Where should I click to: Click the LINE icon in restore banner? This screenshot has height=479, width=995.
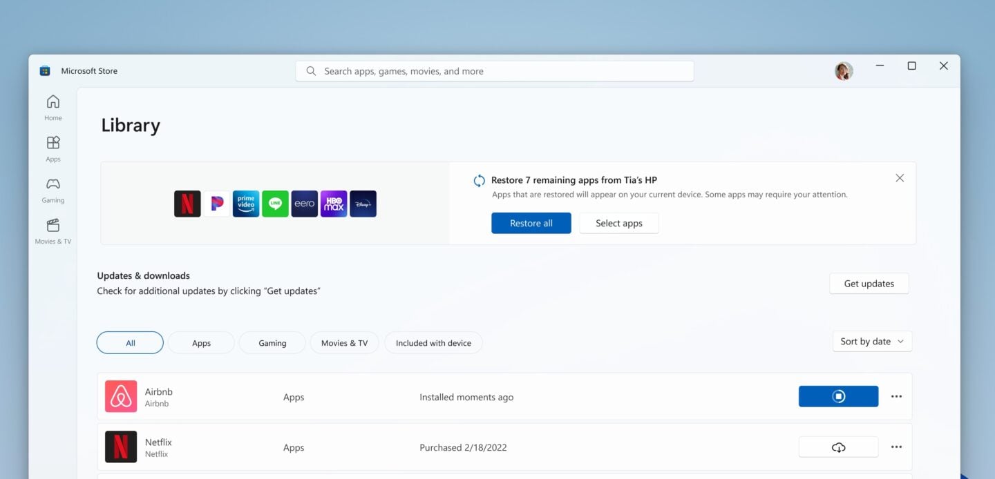pos(275,204)
